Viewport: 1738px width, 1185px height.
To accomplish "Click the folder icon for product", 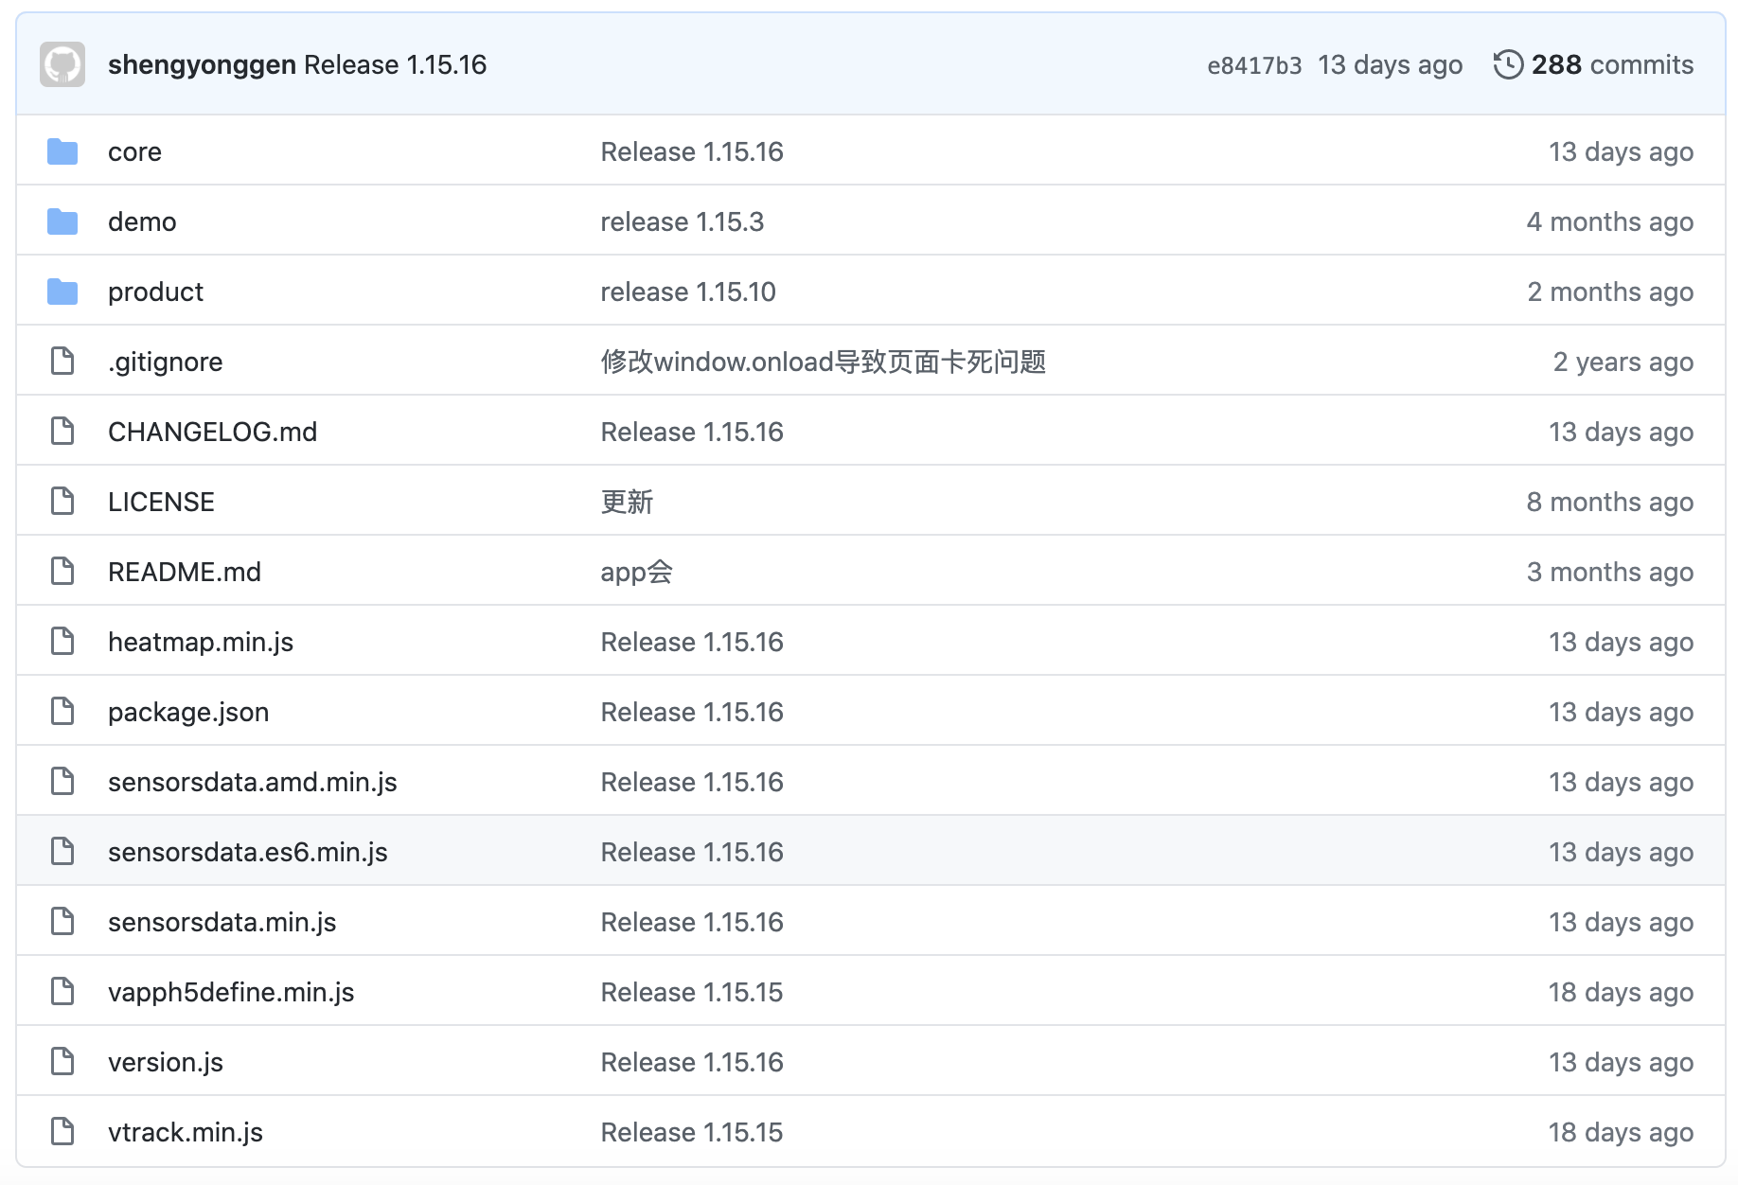I will (62, 291).
